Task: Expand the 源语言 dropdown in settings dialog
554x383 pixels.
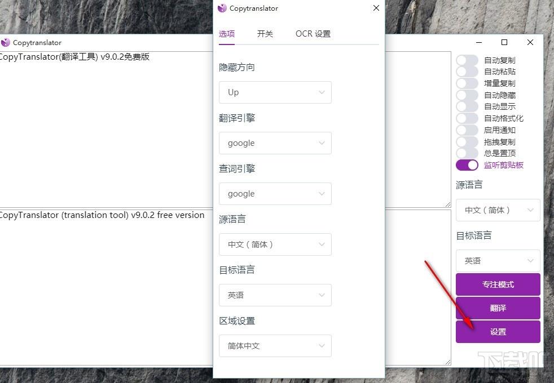Action: pos(275,244)
